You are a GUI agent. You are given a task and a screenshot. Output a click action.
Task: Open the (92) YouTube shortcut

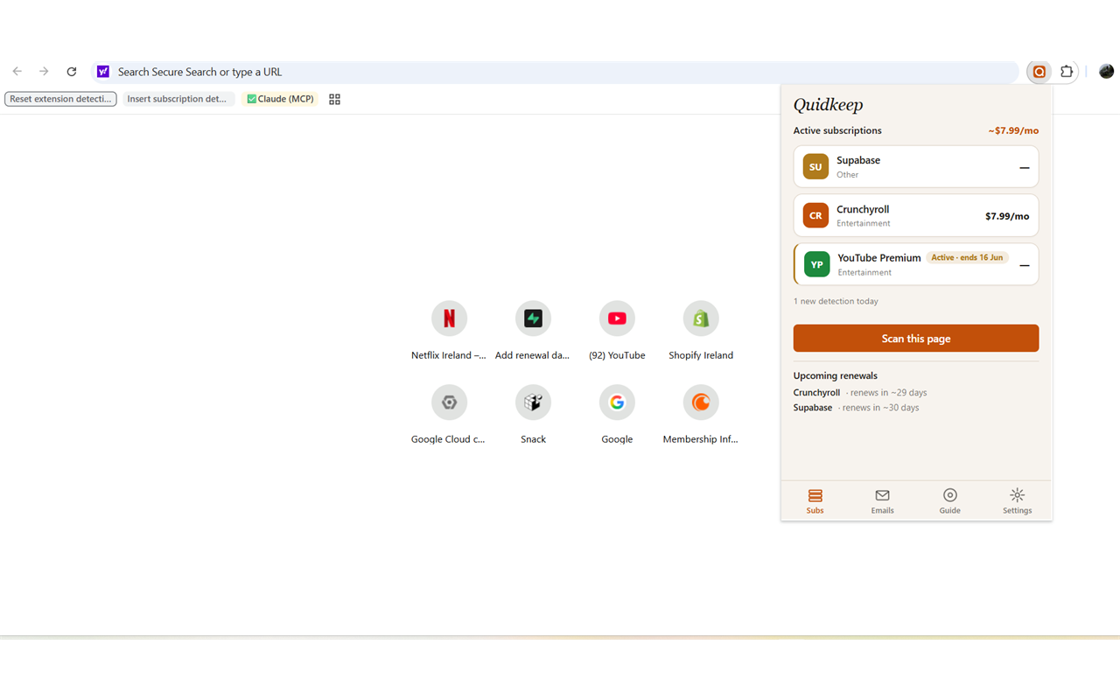point(617,331)
